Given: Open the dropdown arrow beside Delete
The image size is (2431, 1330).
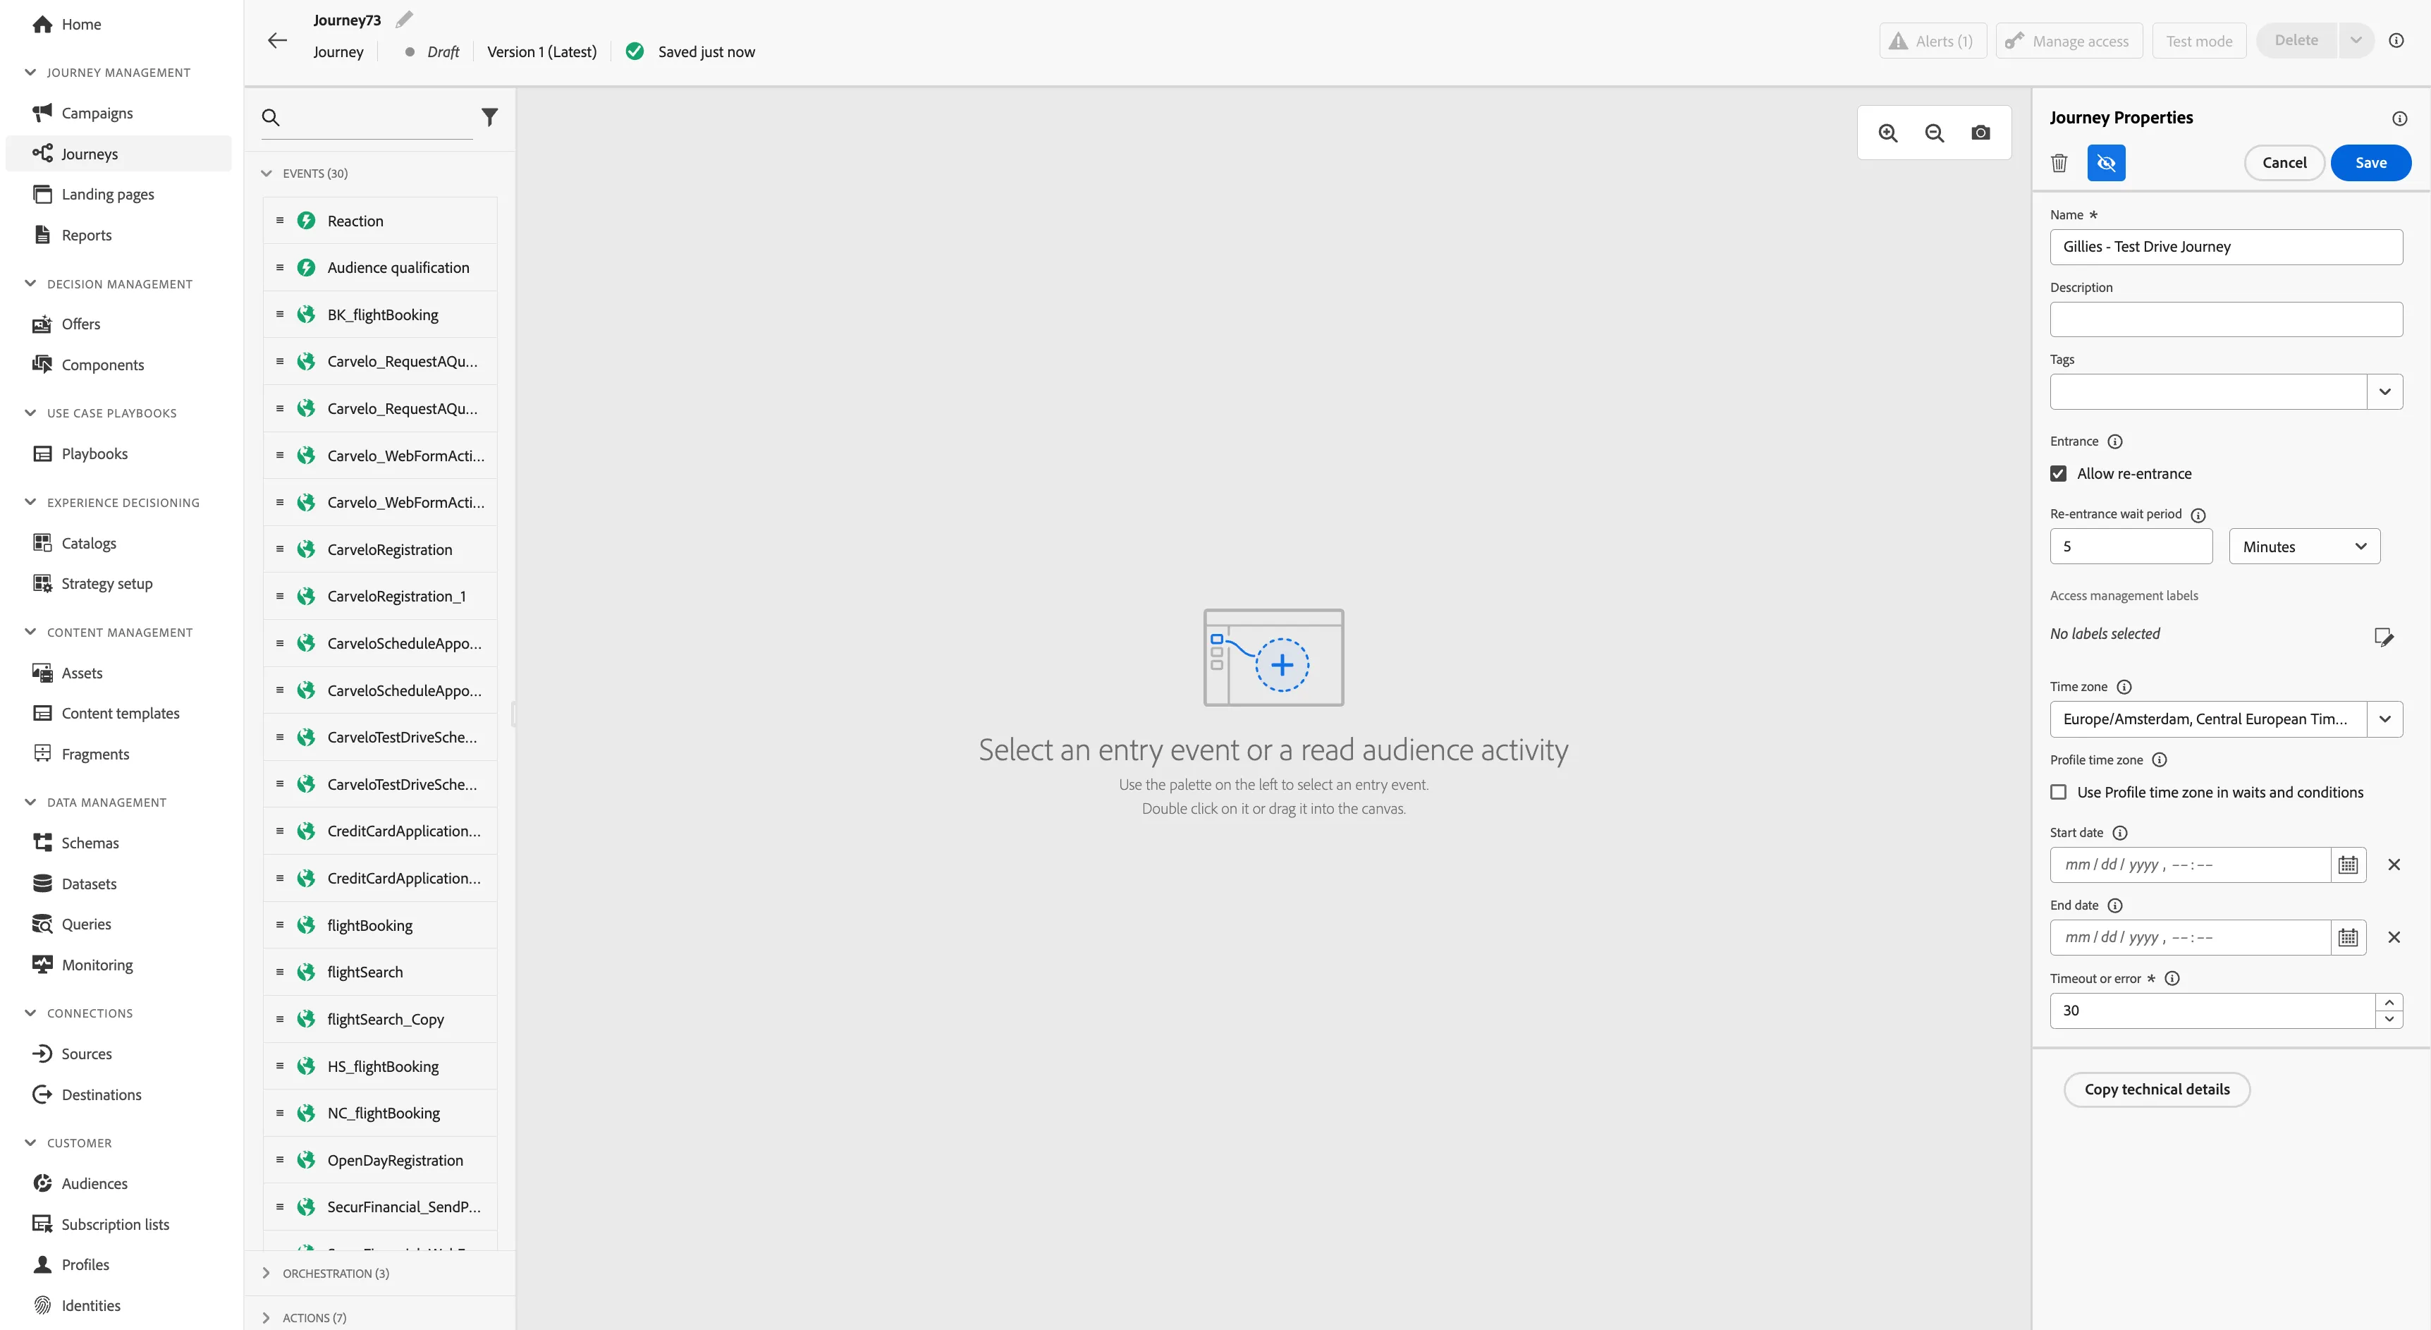Looking at the screenshot, I should (x=2355, y=41).
